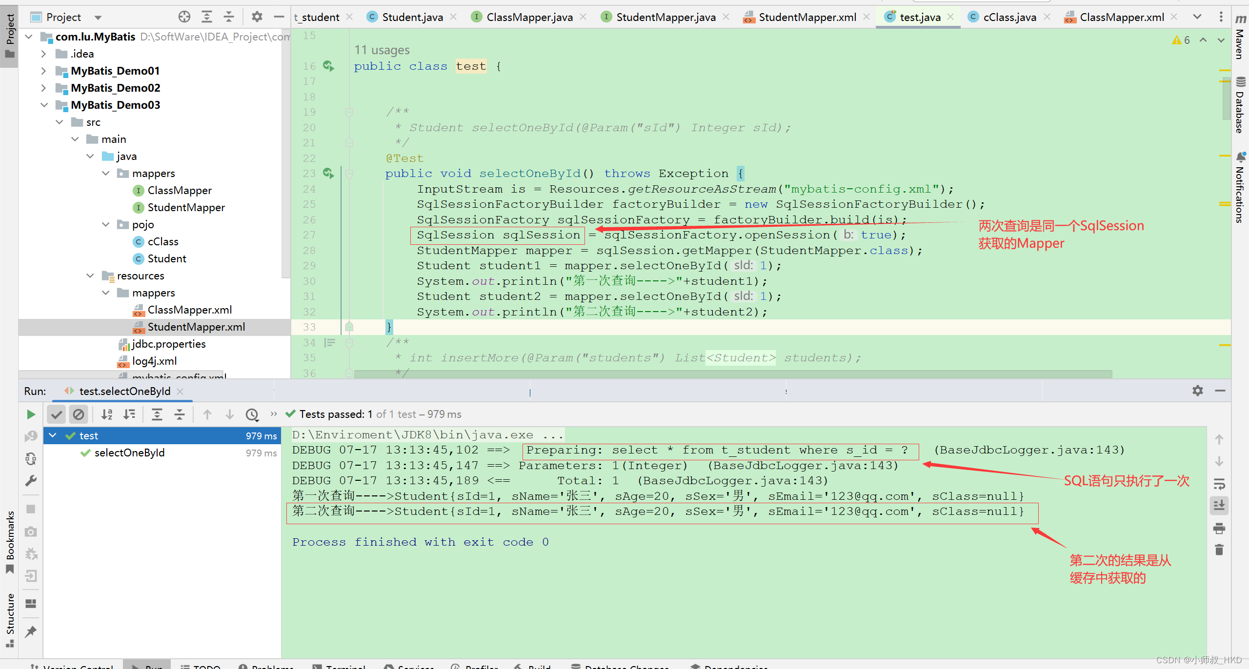Click dump threads camera icon
Screen dimensions: 1249x669
[31, 531]
